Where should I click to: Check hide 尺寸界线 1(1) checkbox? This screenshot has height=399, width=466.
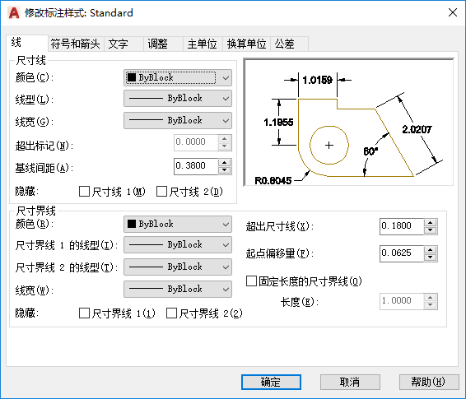coord(85,313)
